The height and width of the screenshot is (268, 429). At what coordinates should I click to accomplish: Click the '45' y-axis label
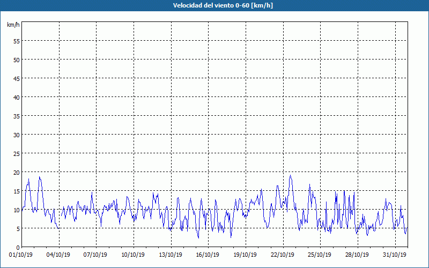click(17, 79)
